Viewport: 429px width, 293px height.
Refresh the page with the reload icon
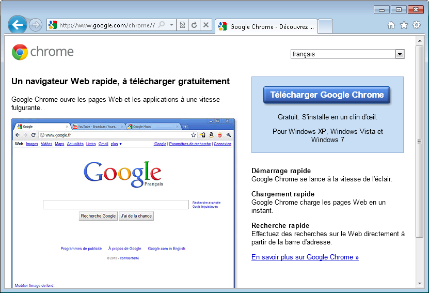point(194,25)
